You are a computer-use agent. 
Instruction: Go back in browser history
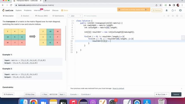pyautogui.click(x=3, y=5)
